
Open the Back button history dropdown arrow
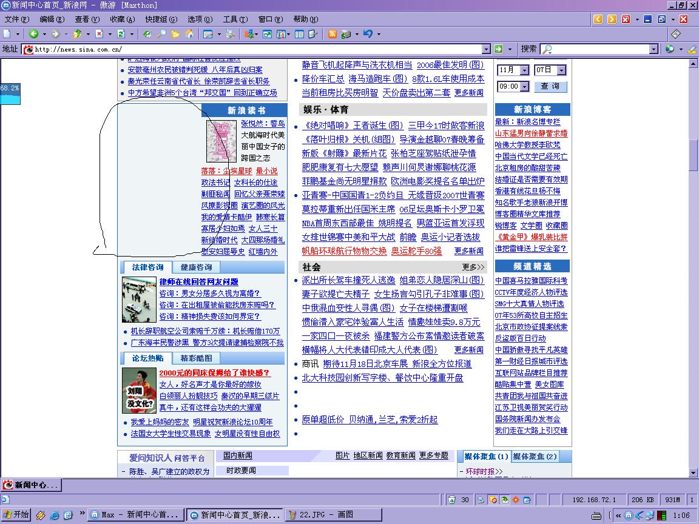tap(44, 34)
